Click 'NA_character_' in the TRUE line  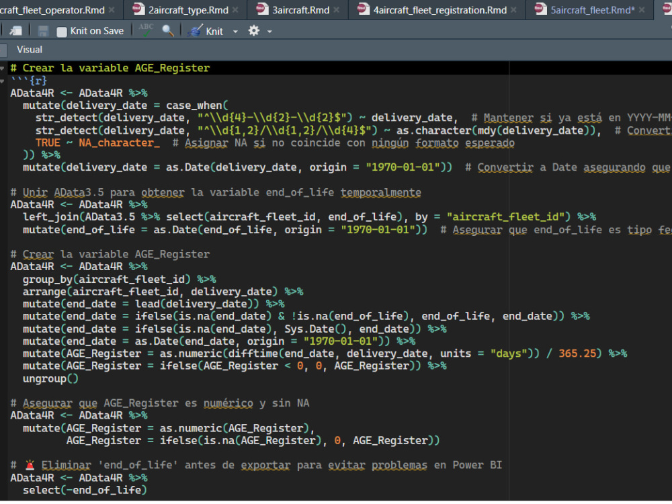pos(119,142)
